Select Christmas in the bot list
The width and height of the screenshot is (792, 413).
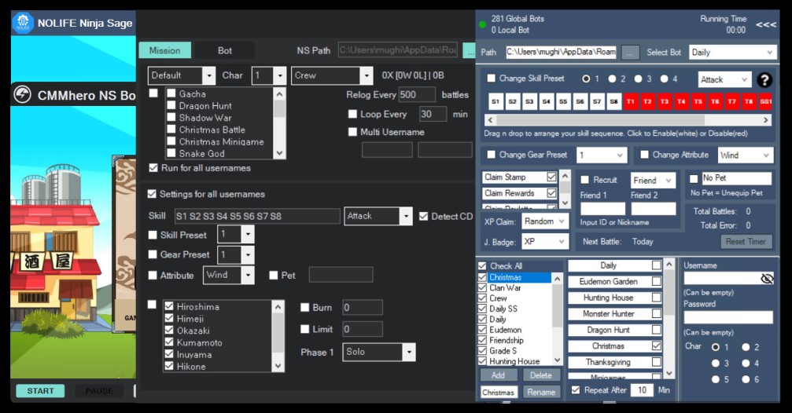point(505,277)
